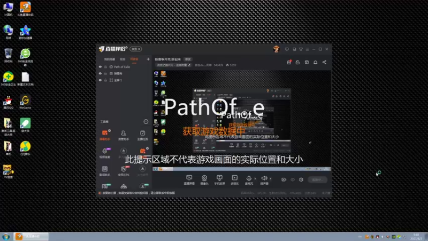The height and width of the screenshot is (241, 428).
Task: Open the 腾讯QQ penguin desktop icon
Action: [8, 102]
